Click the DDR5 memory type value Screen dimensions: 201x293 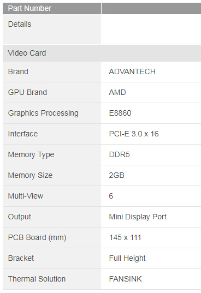pyautogui.click(x=119, y=155)
